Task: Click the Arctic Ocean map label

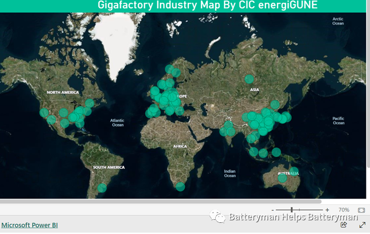Action: 338,21
